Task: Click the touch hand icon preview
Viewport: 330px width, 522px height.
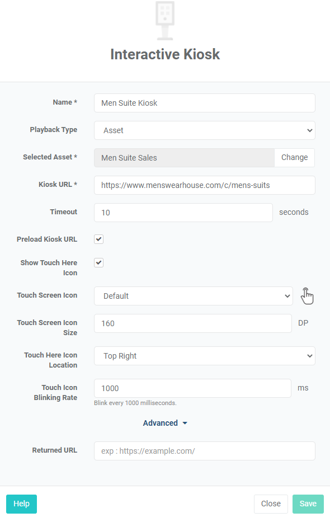Action: pos(307,296)
